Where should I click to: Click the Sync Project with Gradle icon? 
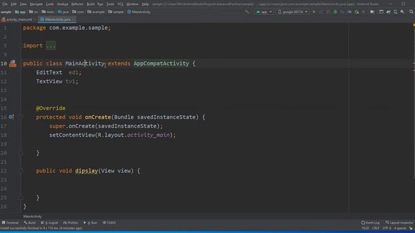coord(388,12)
